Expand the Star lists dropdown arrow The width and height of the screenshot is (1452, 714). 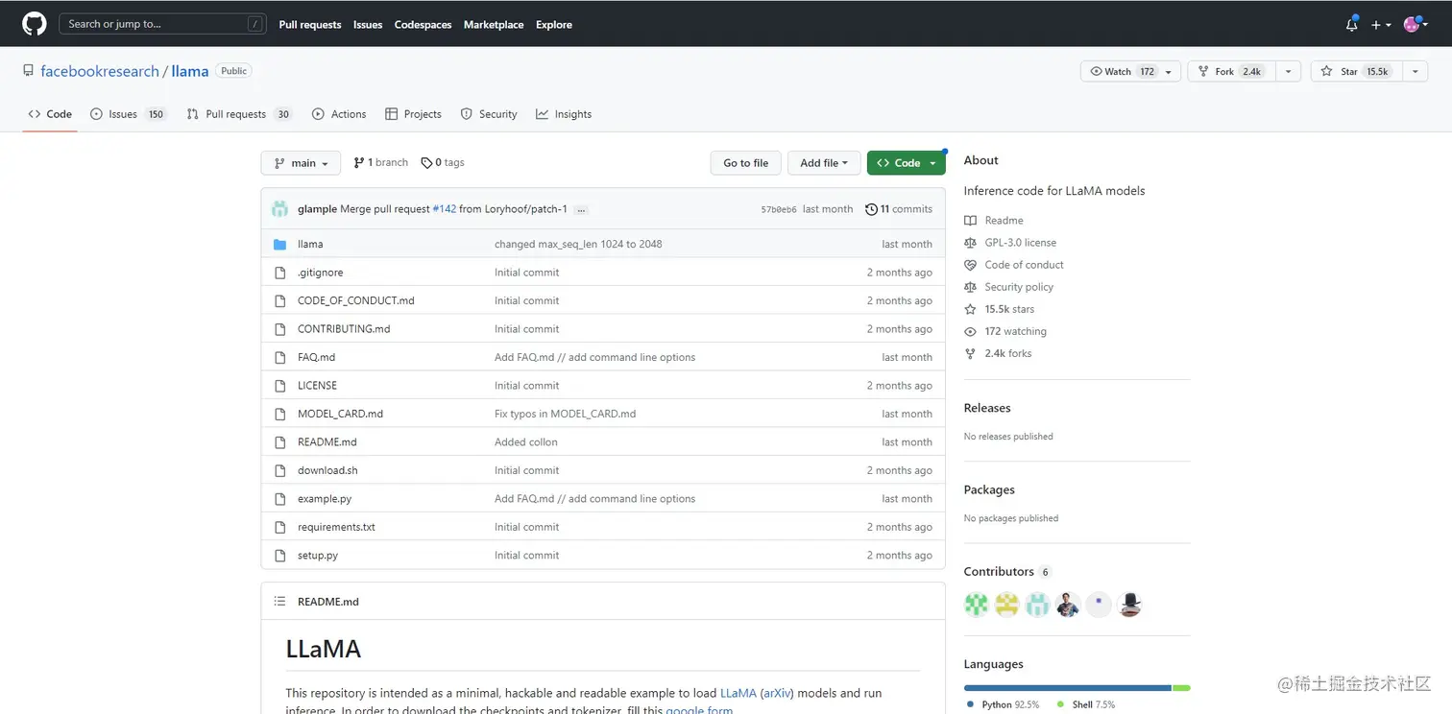coord(1416,71)
